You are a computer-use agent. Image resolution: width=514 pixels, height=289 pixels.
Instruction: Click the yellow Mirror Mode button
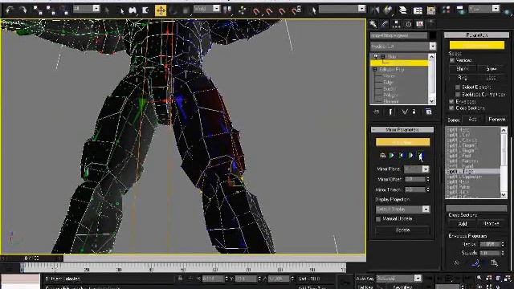[x=402, y=142]
